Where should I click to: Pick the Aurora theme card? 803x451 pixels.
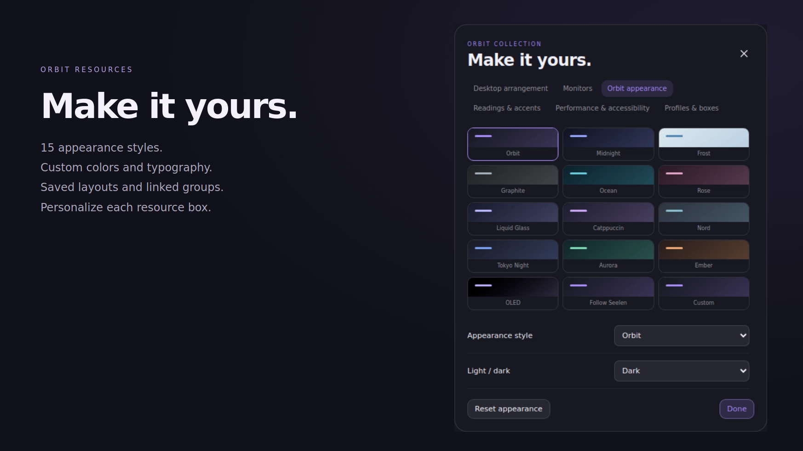[x=608, y=256]
